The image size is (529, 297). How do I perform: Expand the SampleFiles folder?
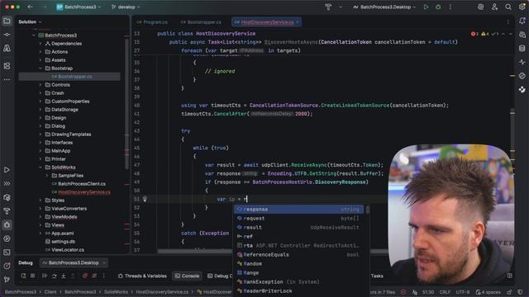tap(47, 176)
